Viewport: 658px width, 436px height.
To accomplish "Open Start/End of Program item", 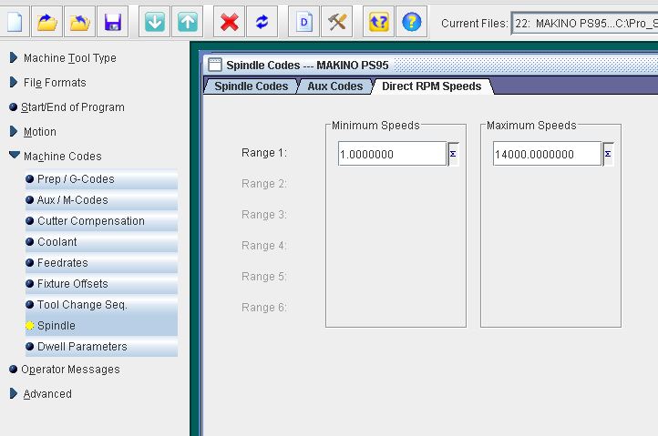I will point(73,107).
